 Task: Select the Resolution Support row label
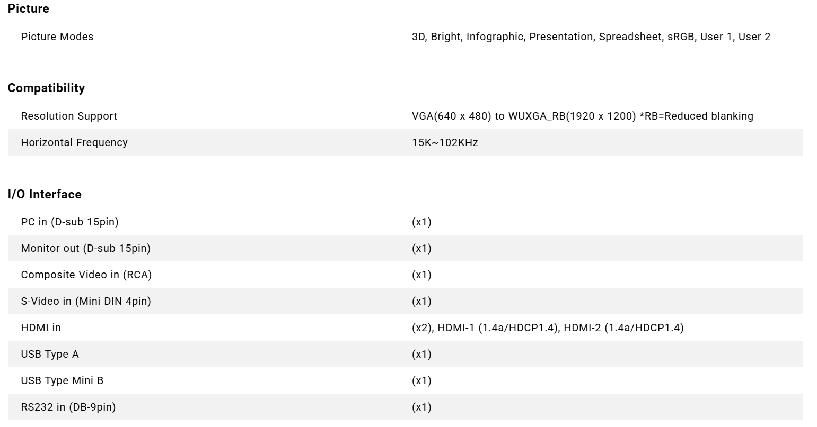coord(69,116)
